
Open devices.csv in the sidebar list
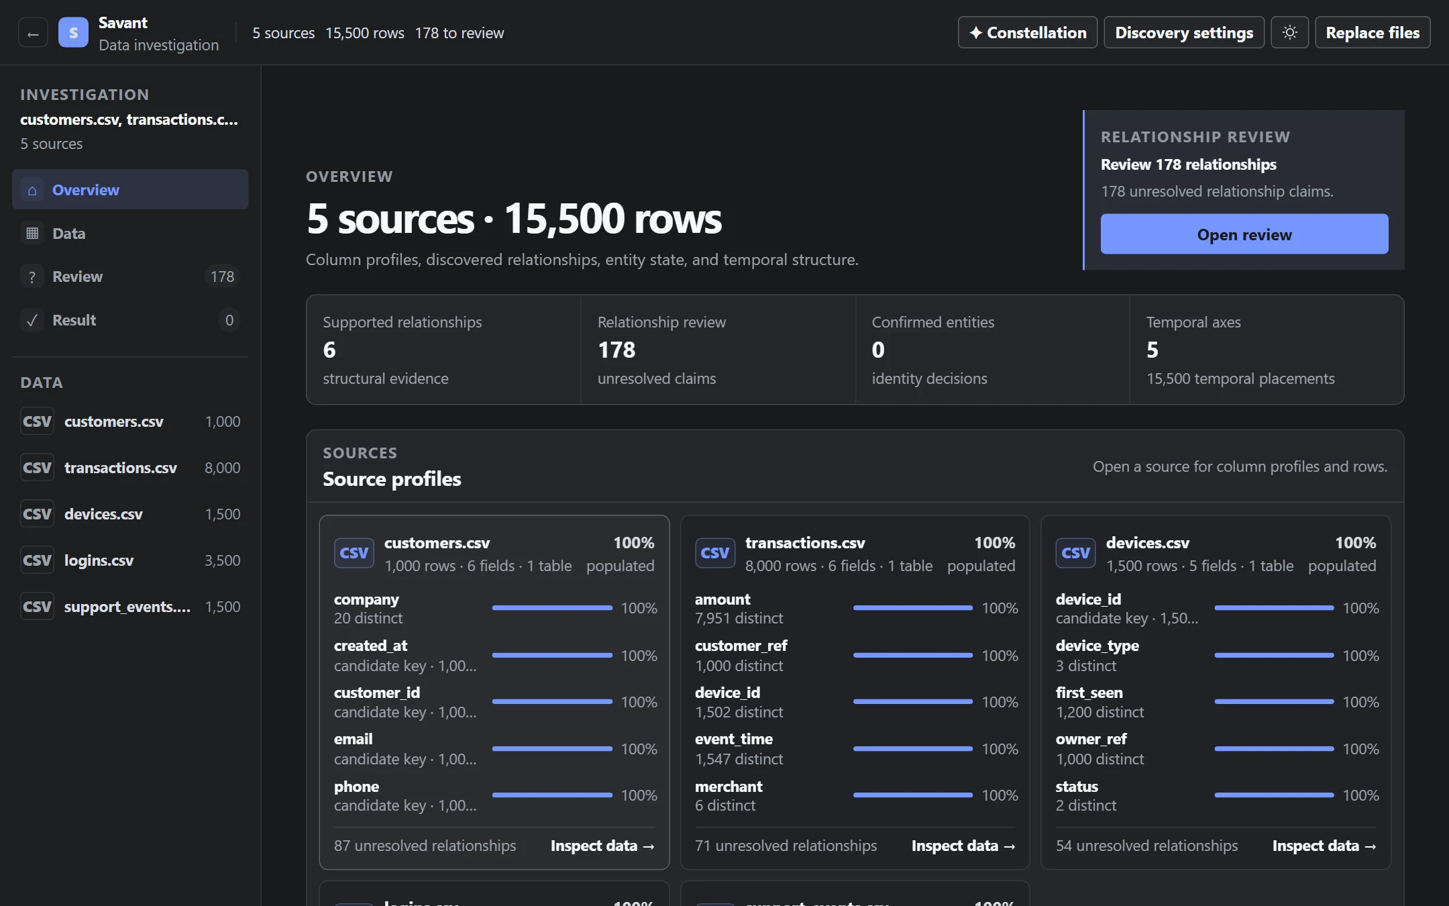pyautogui.click(x=130, y=514)
